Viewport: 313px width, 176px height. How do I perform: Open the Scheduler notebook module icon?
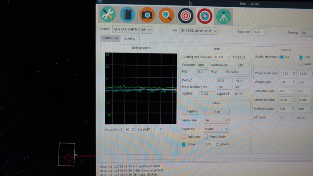127,15
